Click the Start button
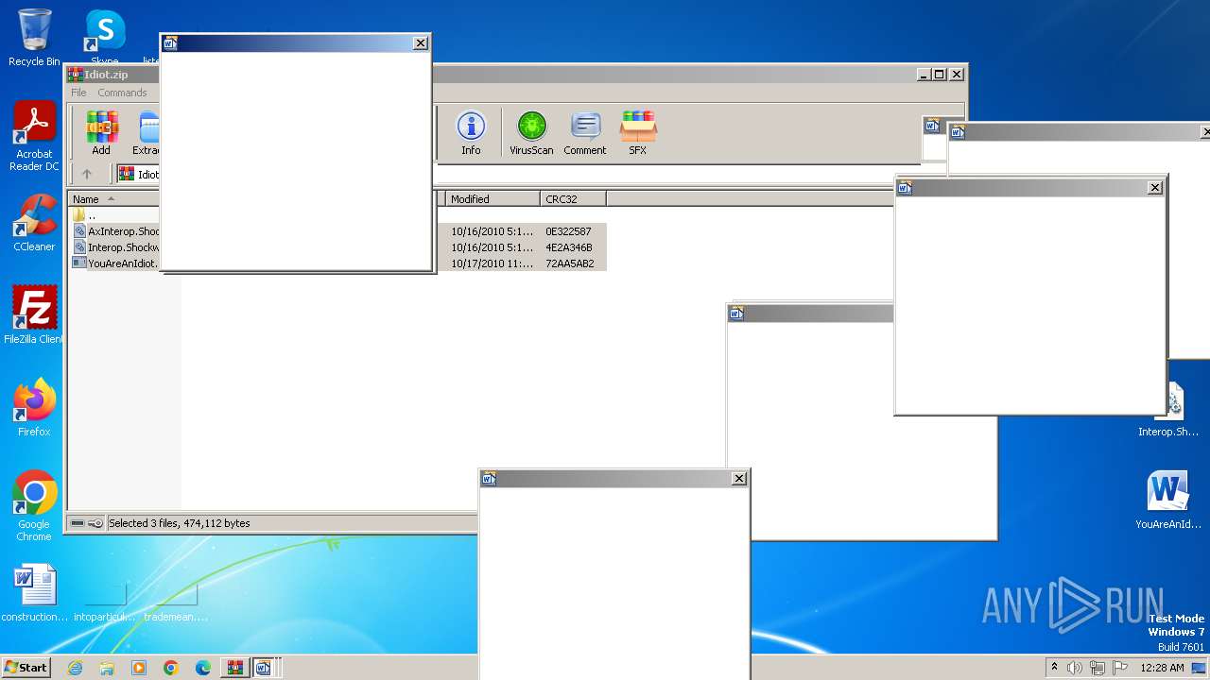The width and height of the screenshot is (1210, 680). (x=26, y=667)
